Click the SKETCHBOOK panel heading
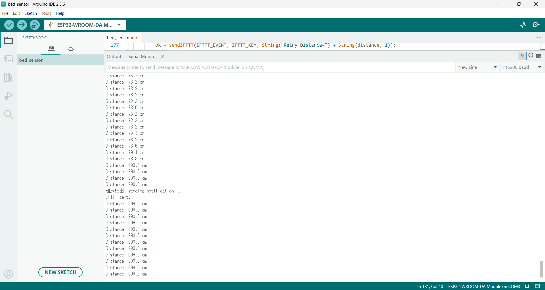Image resolution: width=545 pixels, height=290 pixels. [x=34, y=38]
